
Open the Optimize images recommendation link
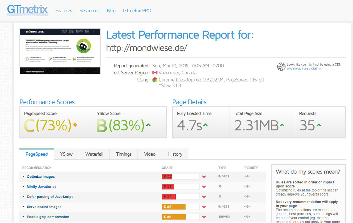(x=41, y=177)
